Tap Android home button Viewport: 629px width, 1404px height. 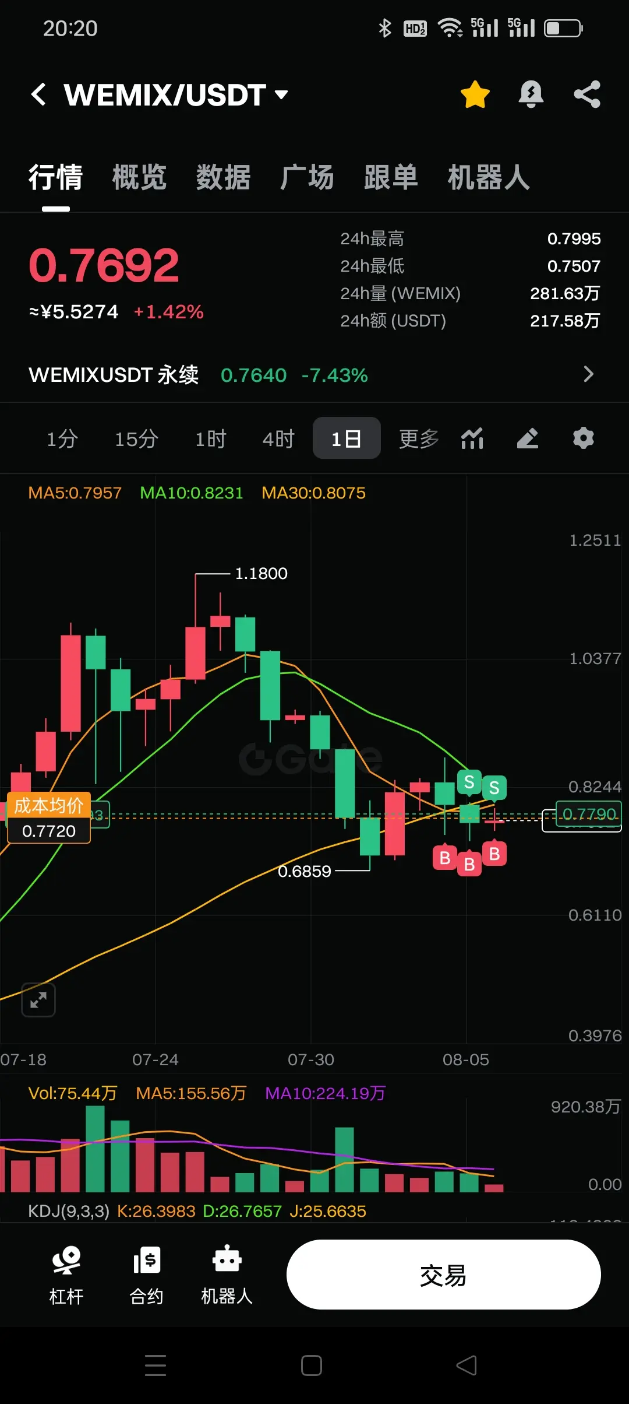(x=312, y=1366)
